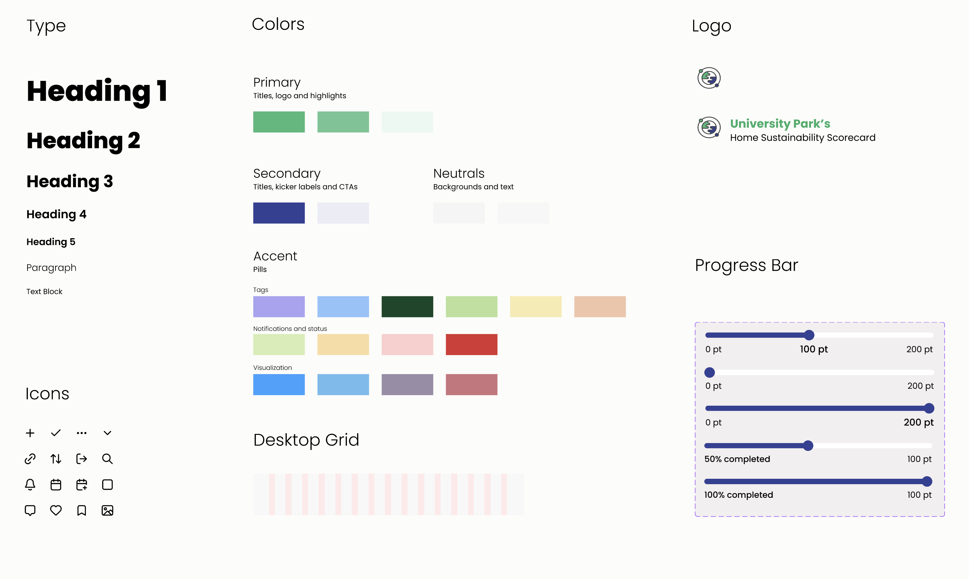
Task: Click the plus (add) icon
Action: pos(30,433)
